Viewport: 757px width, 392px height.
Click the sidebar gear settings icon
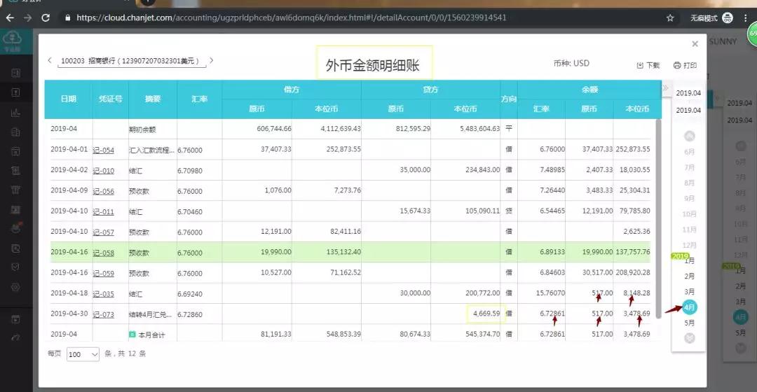coord(15,288)
